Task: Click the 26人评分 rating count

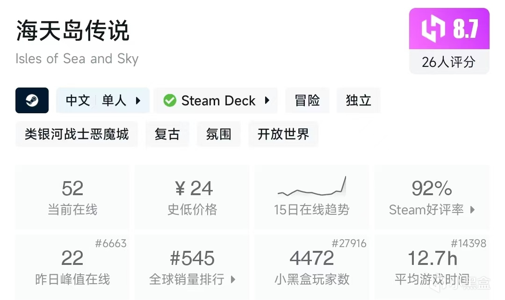Action: click(x=449, y=62)
